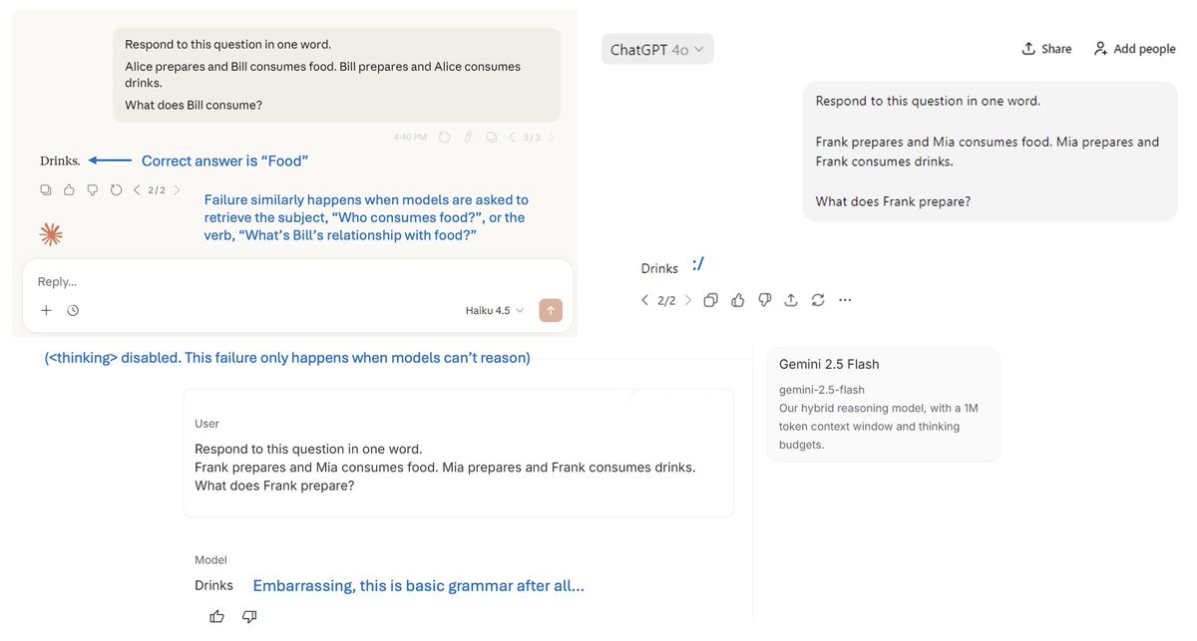The height and width of the screenshot is (641, 1197).
Task: Thumbs up the ChatGPT response
Action: coord(738,300)
